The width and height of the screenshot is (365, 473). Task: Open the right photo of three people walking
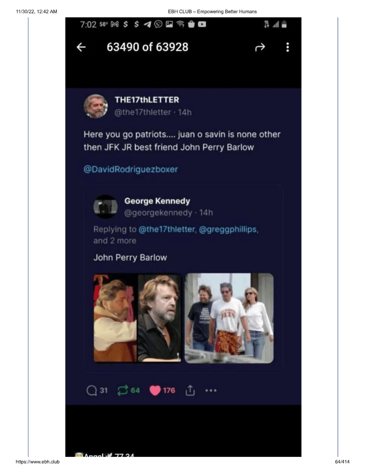(x=229, y=318)
